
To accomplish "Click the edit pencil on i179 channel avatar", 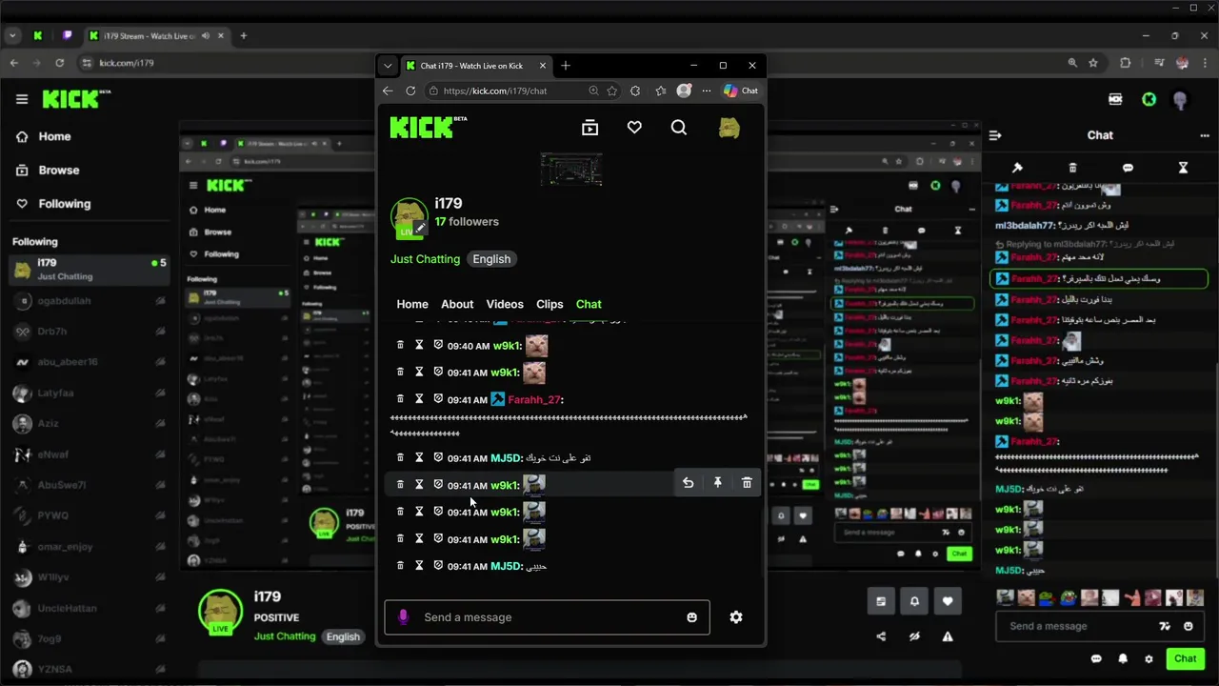I will tap(420, 229).
